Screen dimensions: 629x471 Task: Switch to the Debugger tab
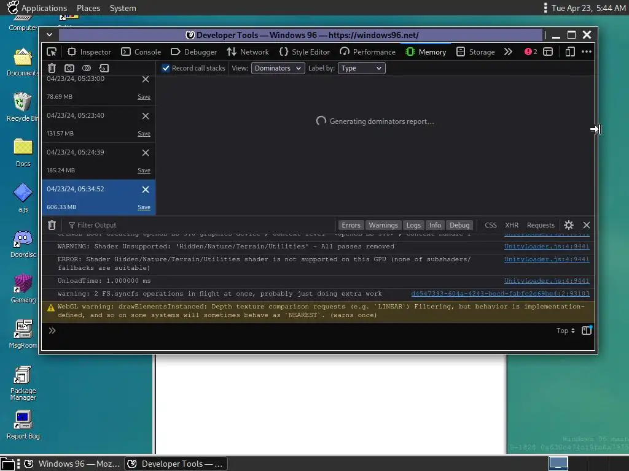193,52
